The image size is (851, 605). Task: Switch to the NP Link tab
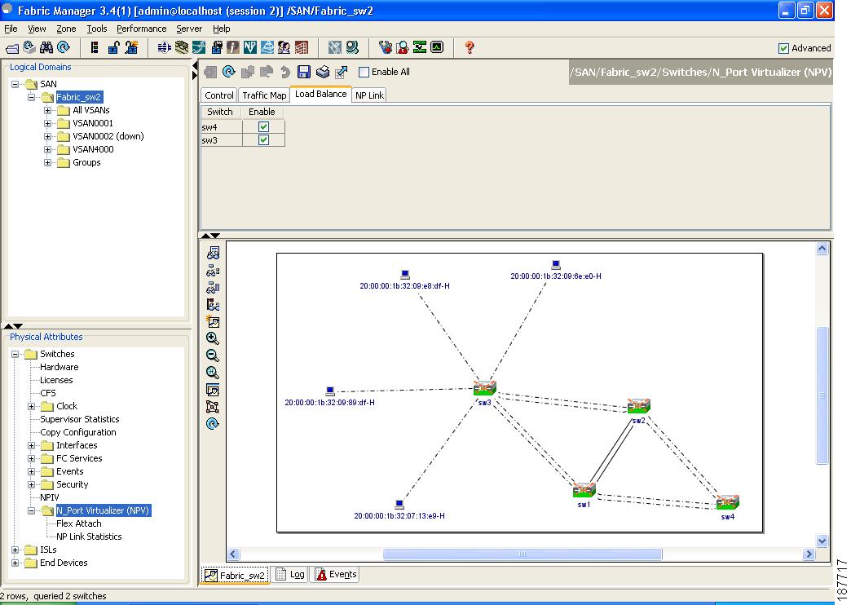(x=368, y=95)
